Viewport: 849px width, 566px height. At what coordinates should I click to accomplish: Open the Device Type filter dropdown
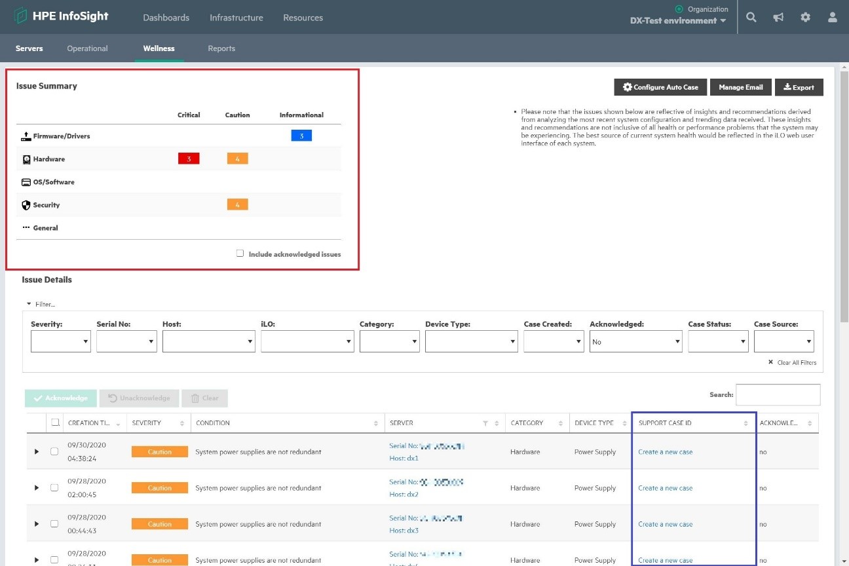pyautogui.click(x=472, y=341)
